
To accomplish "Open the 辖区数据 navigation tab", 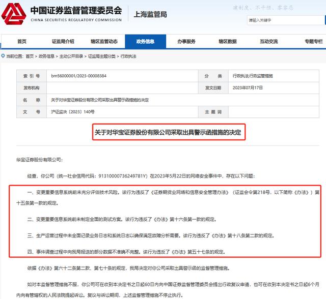I will [227, 41].
